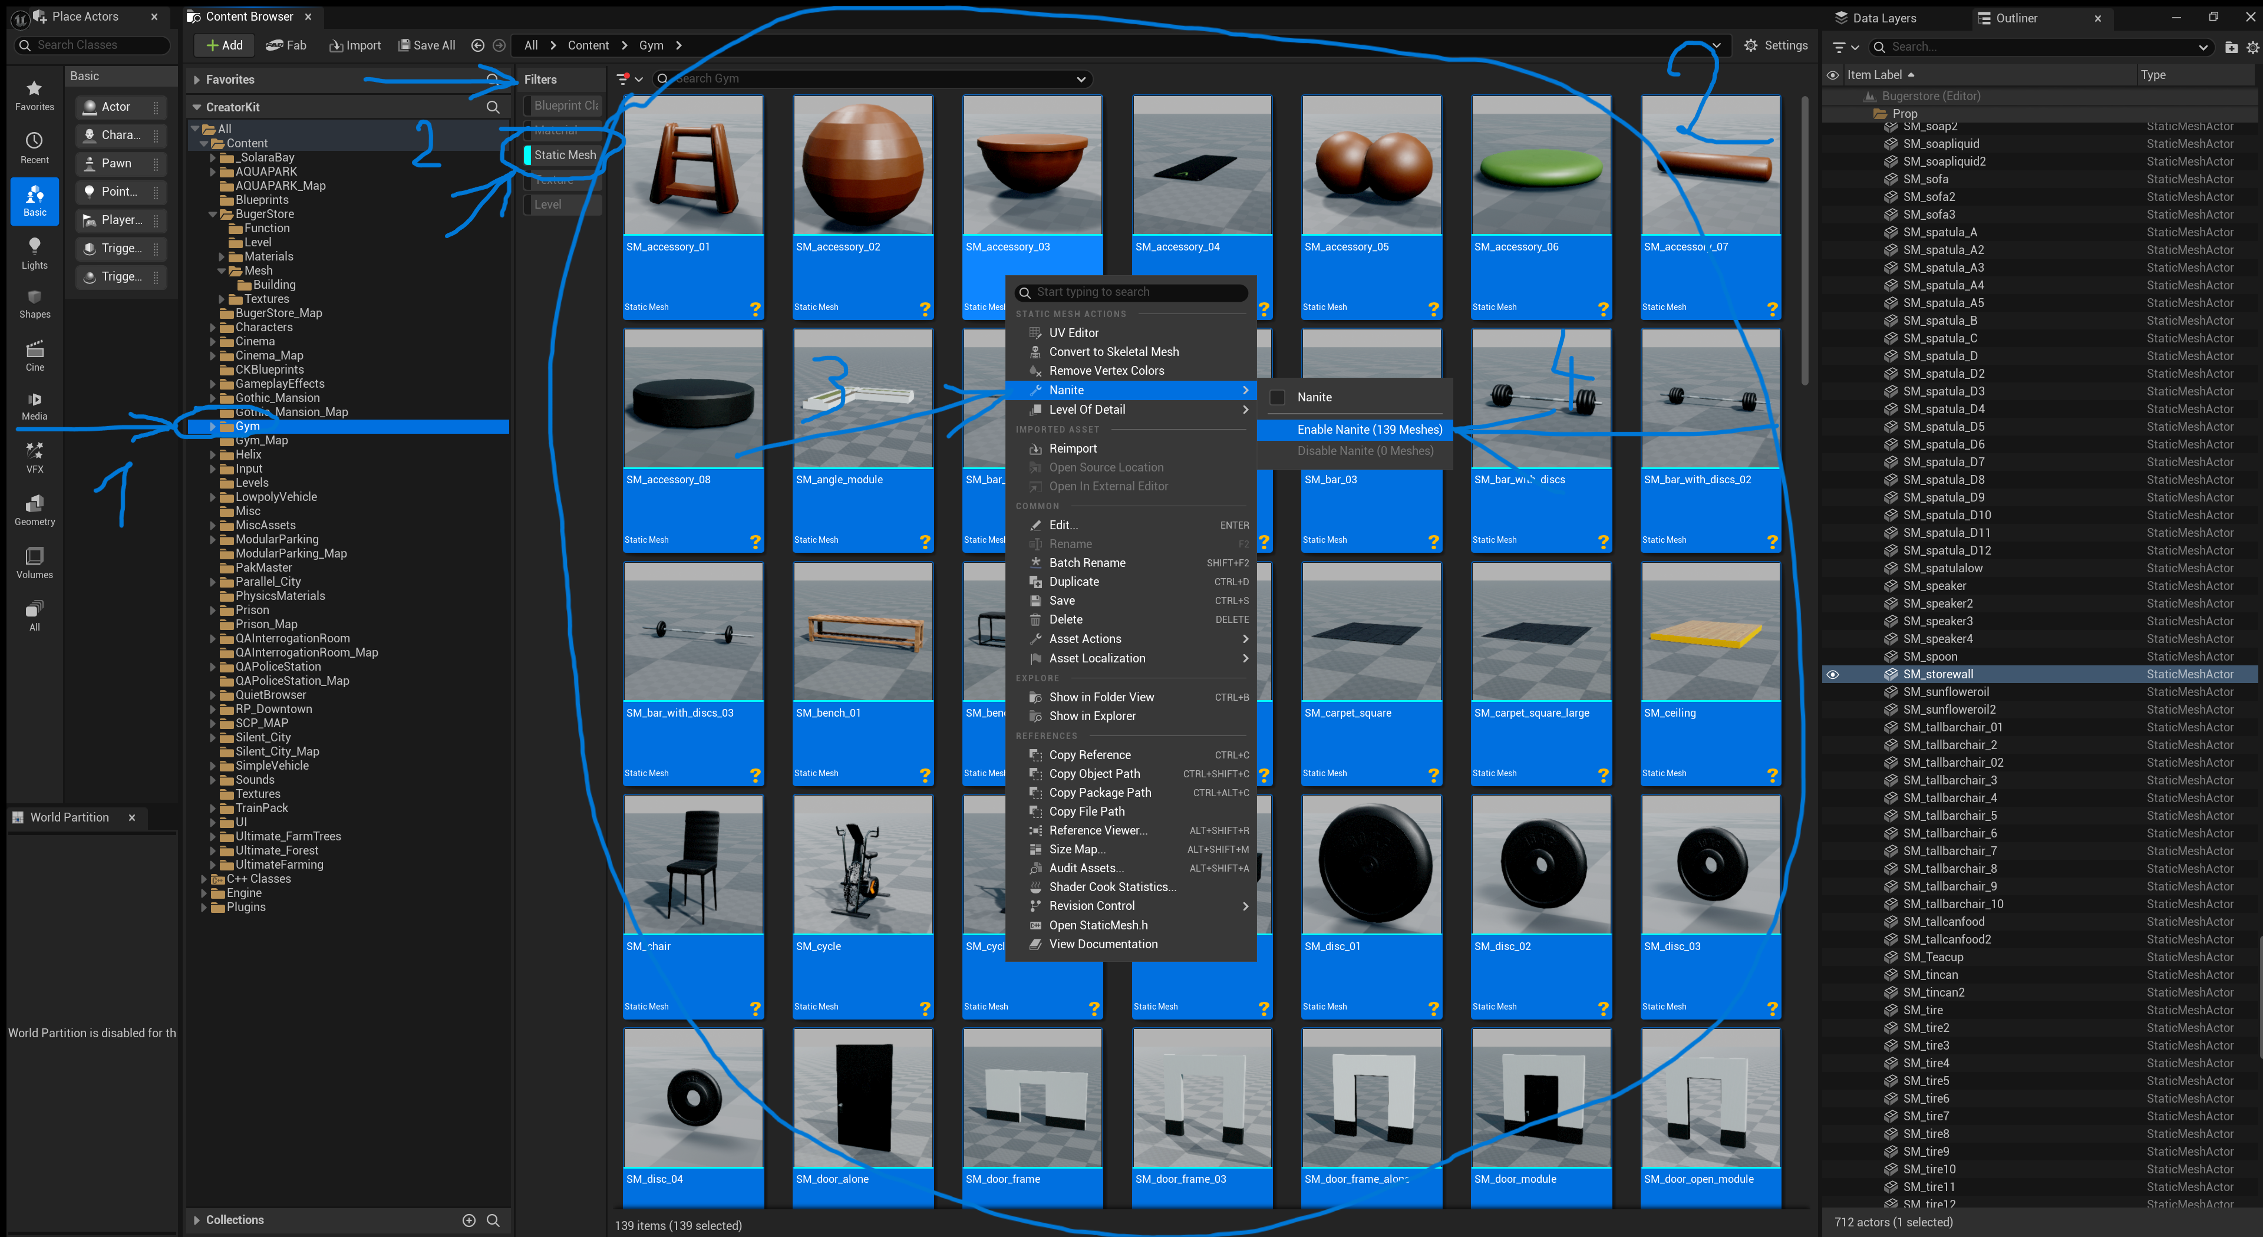Toggle visibility of SM_storewall in the Outliner
Screen dimensions: 2263x1237
tap(1833, 674)
